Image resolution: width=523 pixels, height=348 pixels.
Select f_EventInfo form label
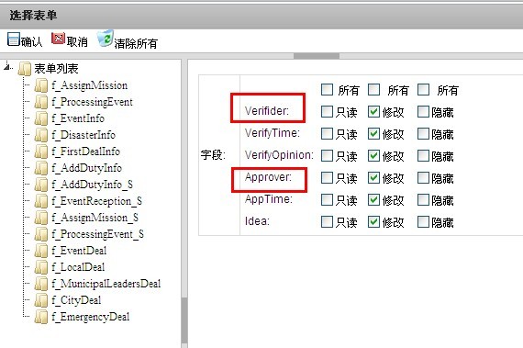(78, 118)
